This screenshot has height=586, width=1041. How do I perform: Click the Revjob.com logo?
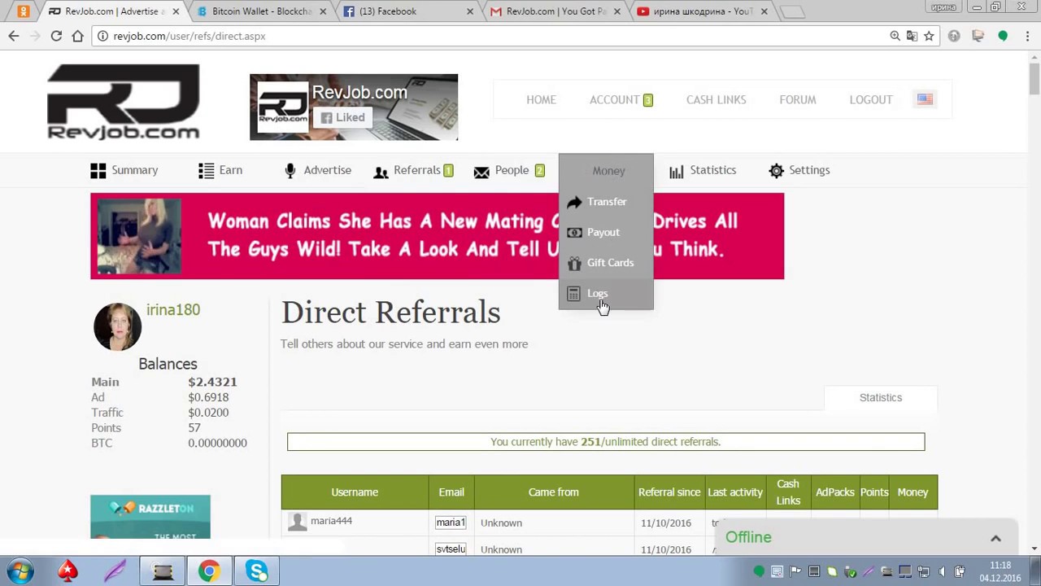pos(124,102)
